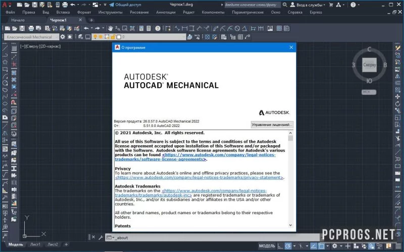
Task: Click Open folder icon in quick access bar
Action: point(27,5)
